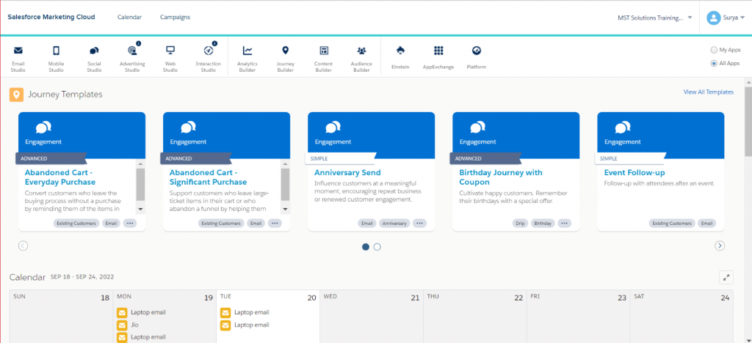
Task: Click Existing Customers tag on Event Follow-up card
Action: pos(672,223)
